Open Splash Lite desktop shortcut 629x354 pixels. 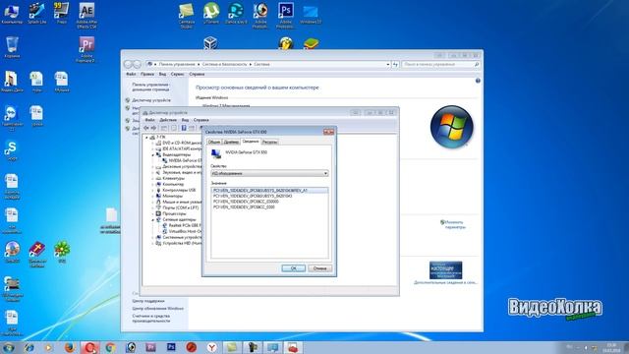[x=37, y=13]
